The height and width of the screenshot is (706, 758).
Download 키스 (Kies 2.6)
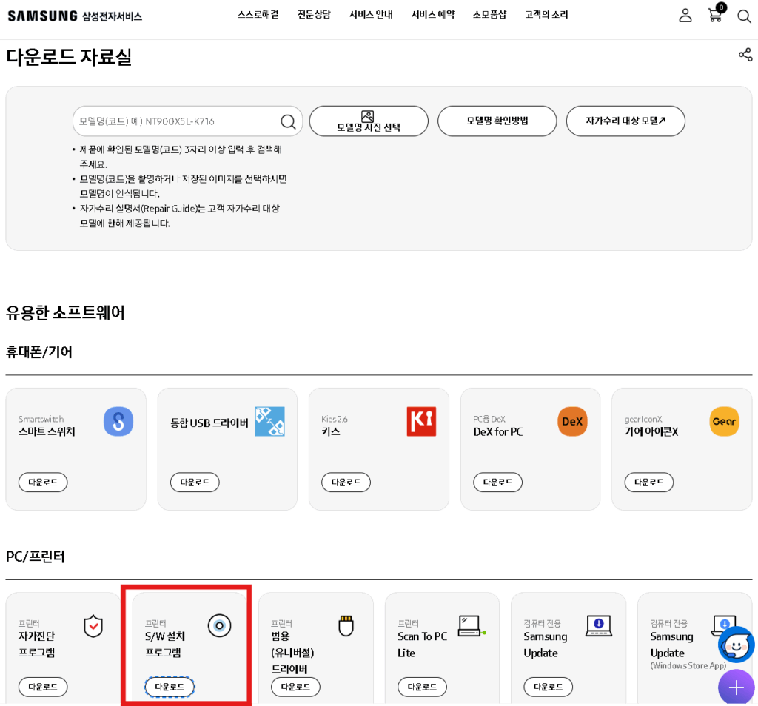pyautogui.click(x=346, y=483)
